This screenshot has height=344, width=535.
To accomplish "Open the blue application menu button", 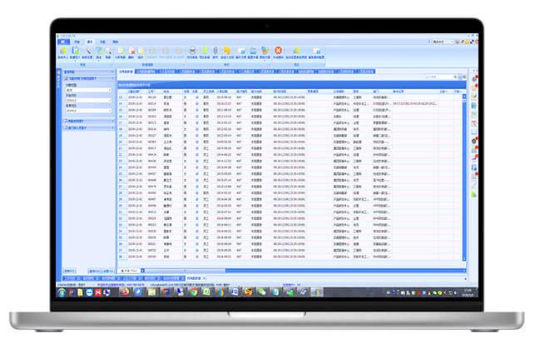I will (x=65, y=40).
